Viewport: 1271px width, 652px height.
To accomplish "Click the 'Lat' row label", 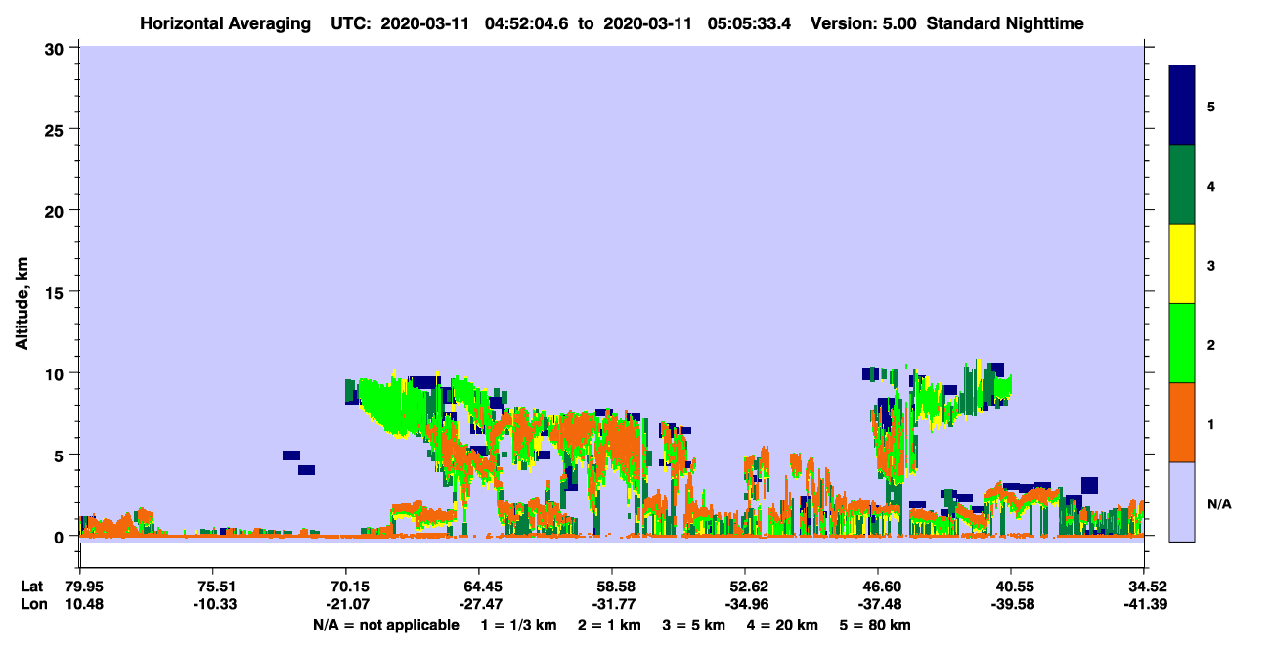I will coord(32,587).
